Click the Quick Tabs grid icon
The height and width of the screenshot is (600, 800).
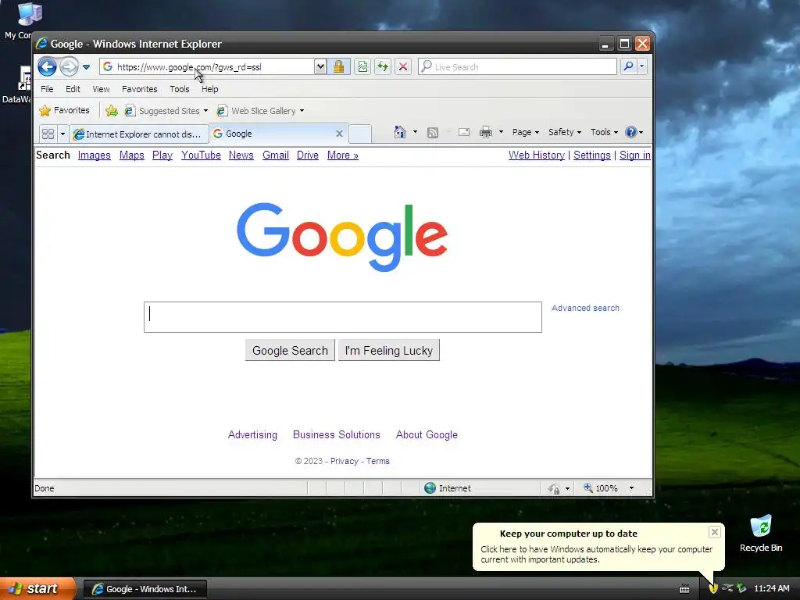(48, 134)
